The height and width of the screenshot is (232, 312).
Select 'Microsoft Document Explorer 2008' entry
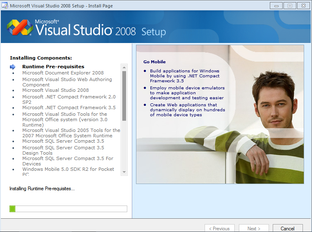[63, 73]
